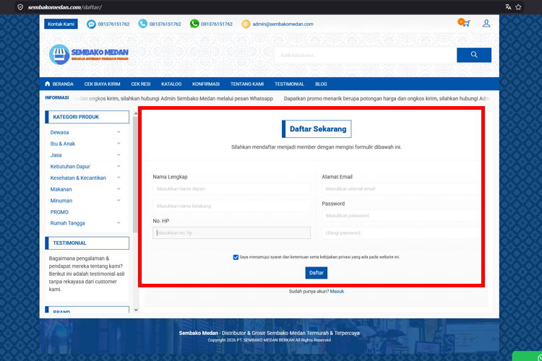Click the orange email icon
Image resolution: width=542 pixels, height=361 pixels.
coord(246,24)
